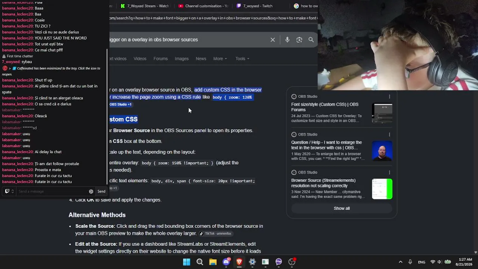Open Brave browser from the taskbar
Image resolution: width=478 pixels, height=269 pixels.
click(239, 262)
